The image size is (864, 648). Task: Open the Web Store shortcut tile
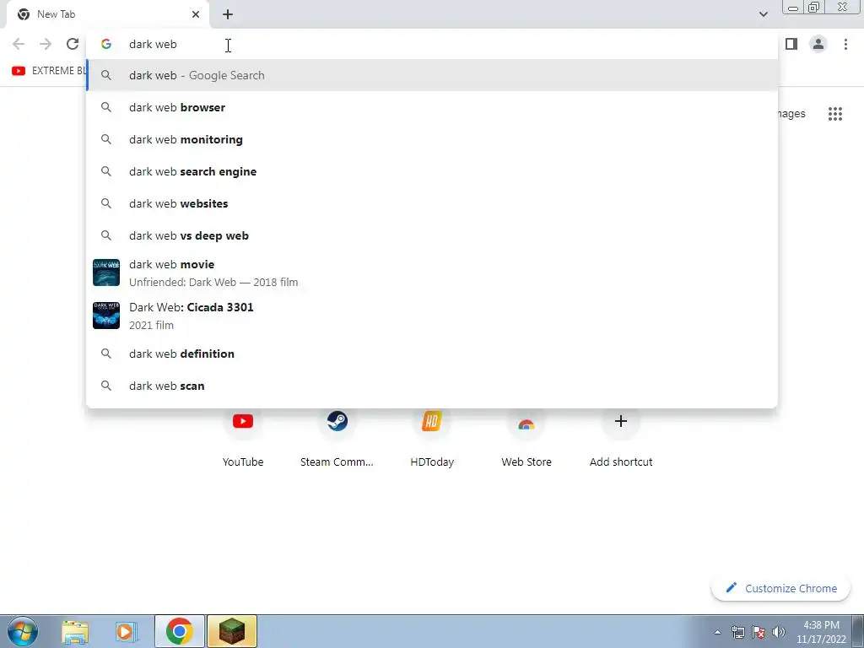point(526,438)
